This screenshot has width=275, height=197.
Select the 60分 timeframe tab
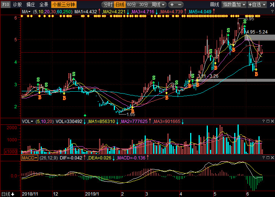(131, 5)
